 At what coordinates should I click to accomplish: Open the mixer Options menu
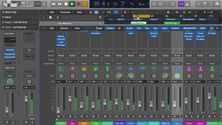[66, 28]
